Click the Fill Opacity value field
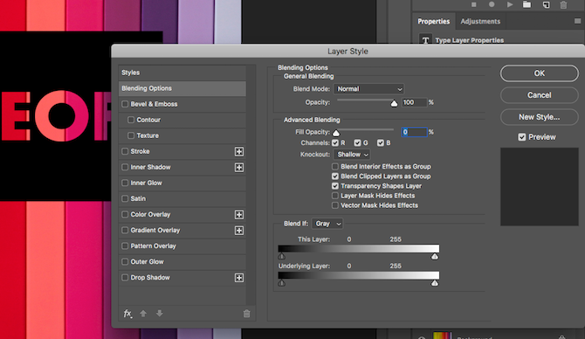585x339 pixels. pos(414,132)
